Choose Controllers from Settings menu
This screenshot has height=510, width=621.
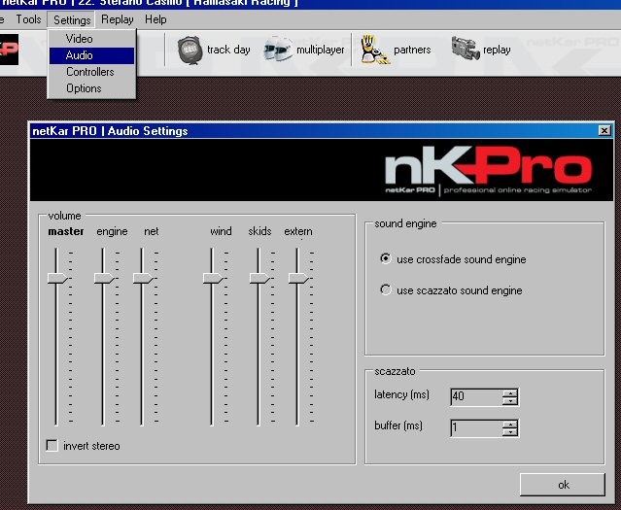[x=92, y=72]
